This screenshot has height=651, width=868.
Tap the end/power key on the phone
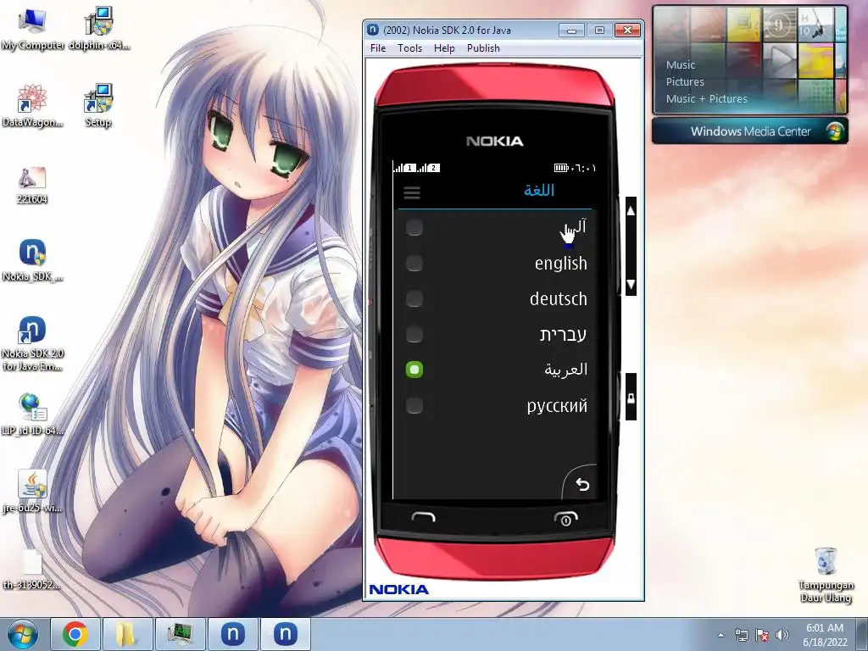click(565, 519)
